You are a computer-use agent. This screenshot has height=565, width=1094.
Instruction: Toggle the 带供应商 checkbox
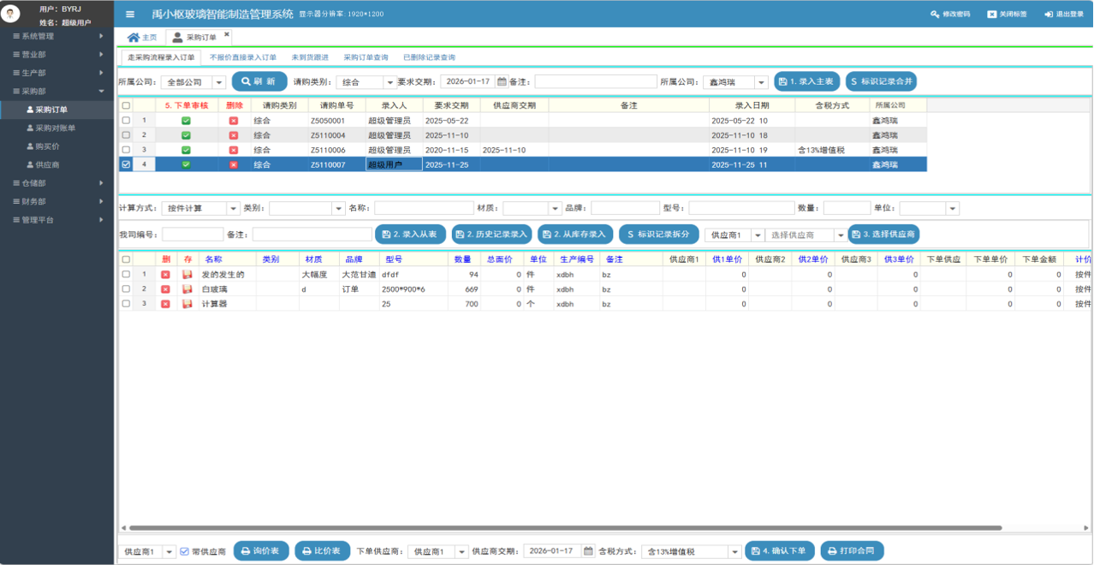(184, 552)
